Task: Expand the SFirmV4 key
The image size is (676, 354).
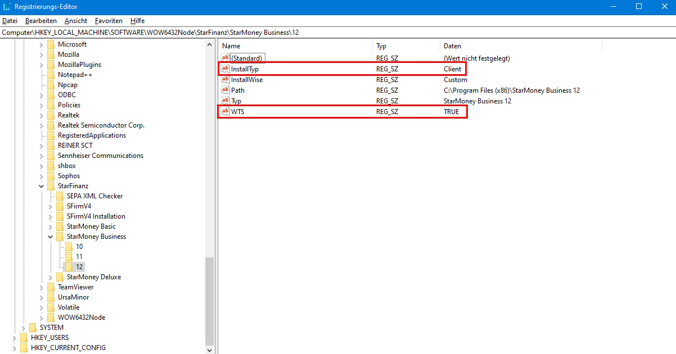Action: coord(50,206)
